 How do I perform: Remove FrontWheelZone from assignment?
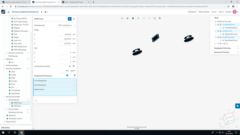[74, 81]
